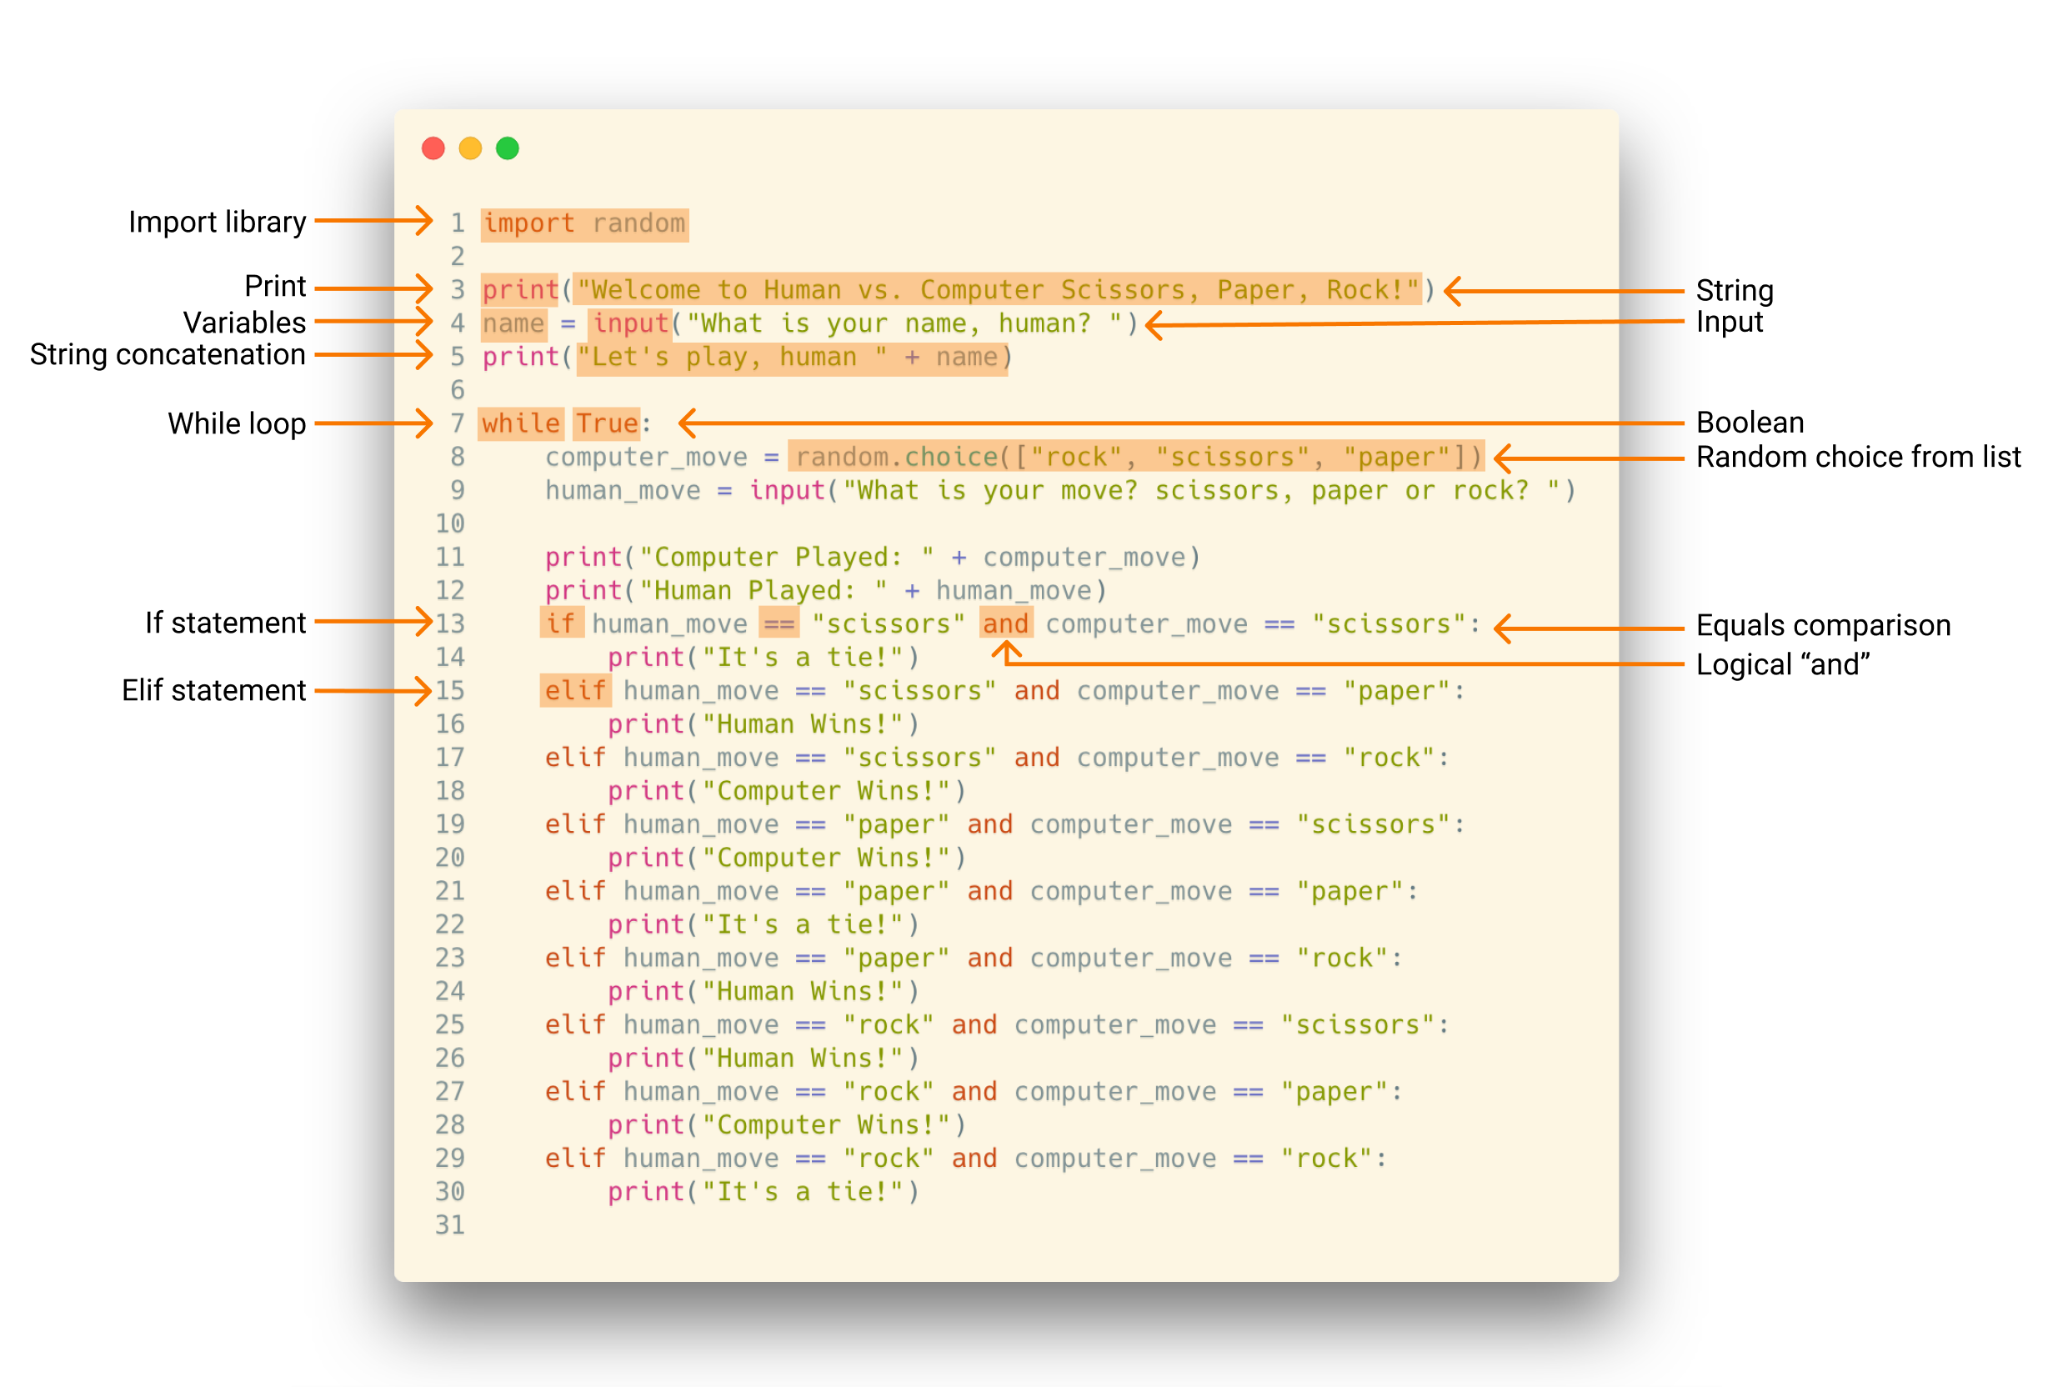Click the highlighted while keyword
The width and height of the screenshot is (2063, 1387).
tap(519, 423)
